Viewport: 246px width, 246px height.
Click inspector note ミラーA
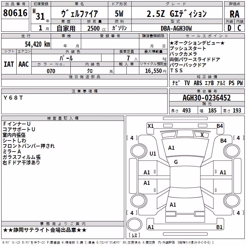tap(12, 152)
